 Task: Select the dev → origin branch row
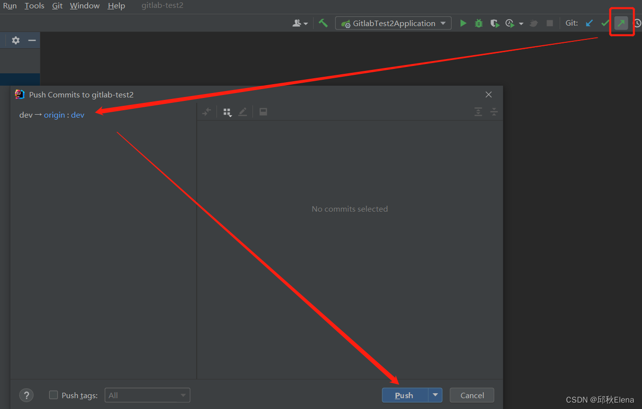pos(104,115)
